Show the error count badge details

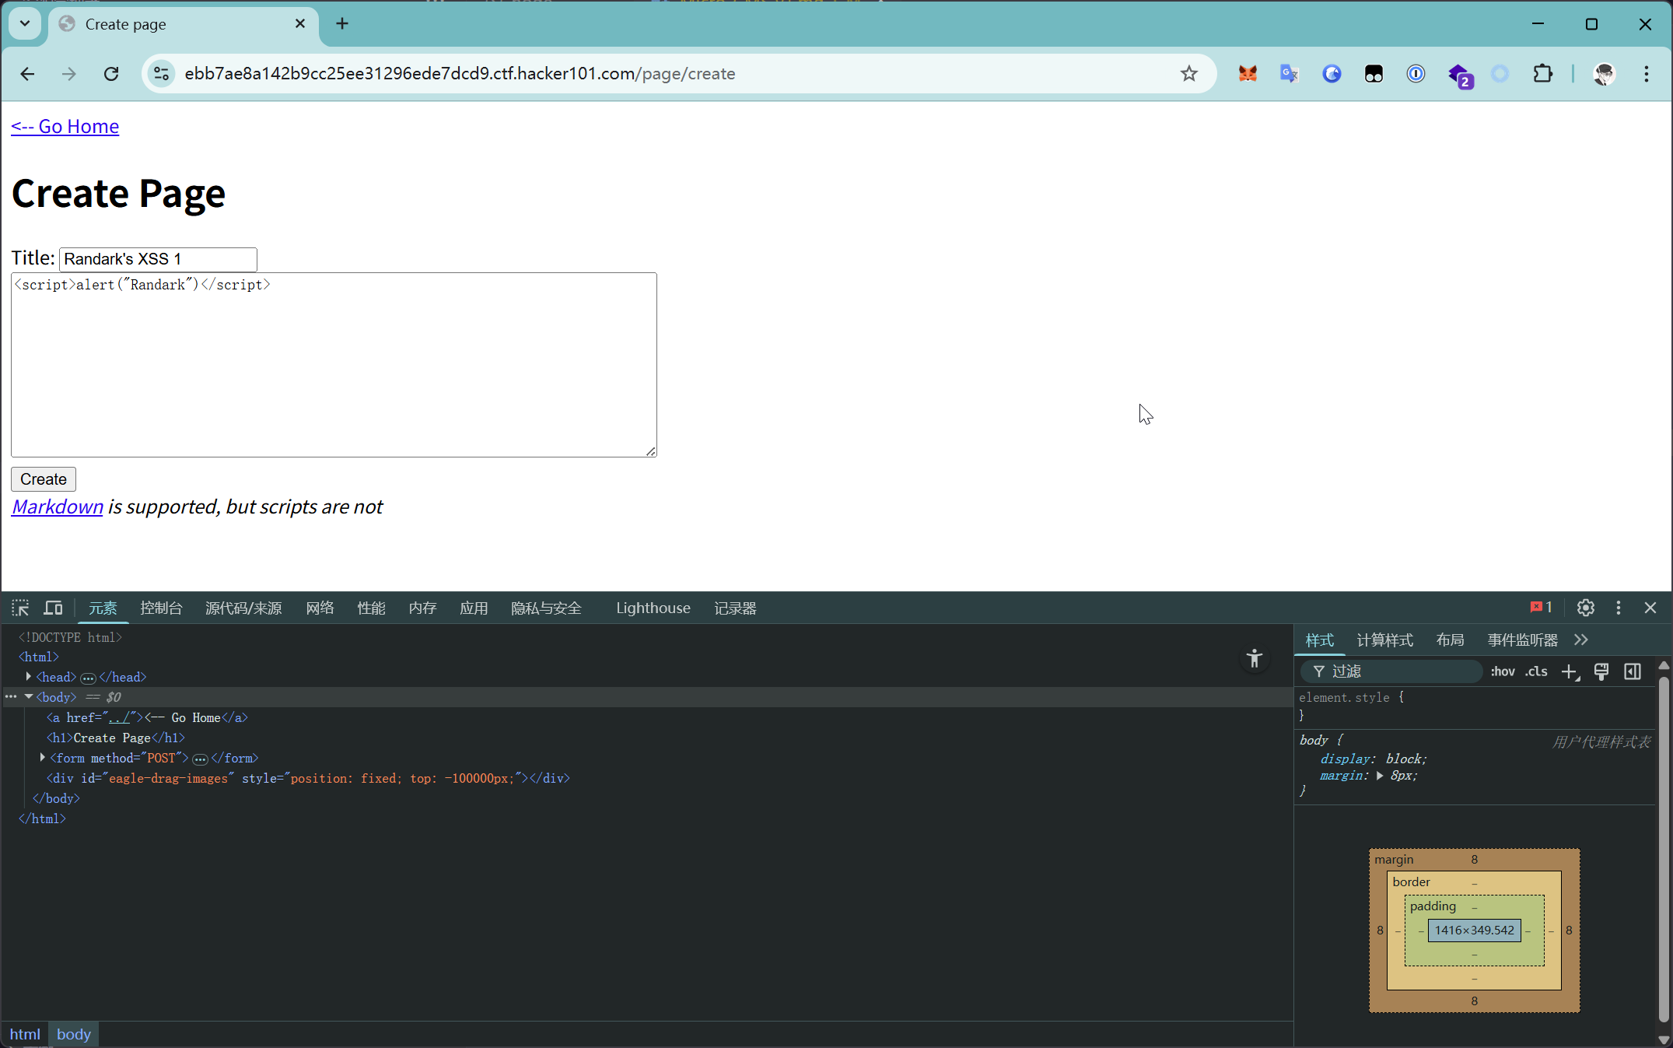tap(1541, 608)
